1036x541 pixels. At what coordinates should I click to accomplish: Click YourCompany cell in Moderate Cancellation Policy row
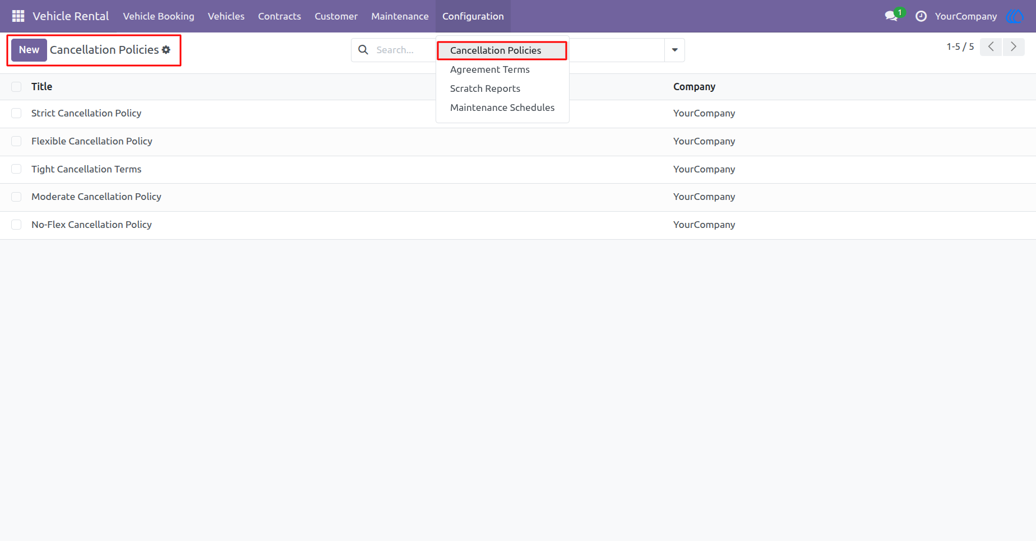(704, 197)
